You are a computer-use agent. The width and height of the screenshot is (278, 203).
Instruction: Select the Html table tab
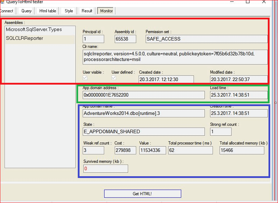click(48, 11)
